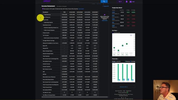Screen dimensions: 178x100
Task: Expand the Total Revenue row
Action: coord(43,15)
